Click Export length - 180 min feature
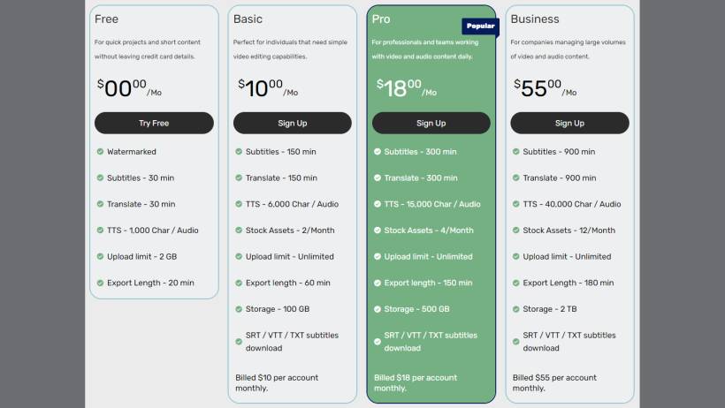725x408 pixels. pyautogui.click(x=567, y=283)
